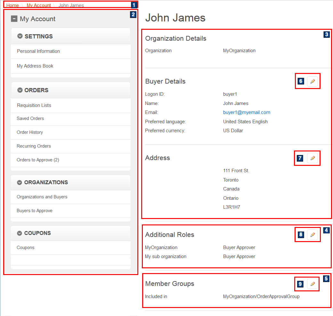Image resolution: width=333 pixels, height=316 pixels.
Task: Navigate to Organizations and Buyers
Action: [x=42, y=197]
